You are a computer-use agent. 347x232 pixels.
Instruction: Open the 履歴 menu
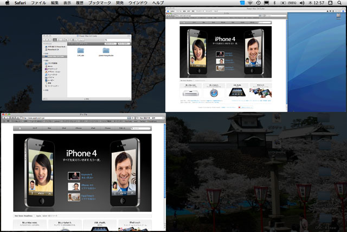tap(80, 3)
